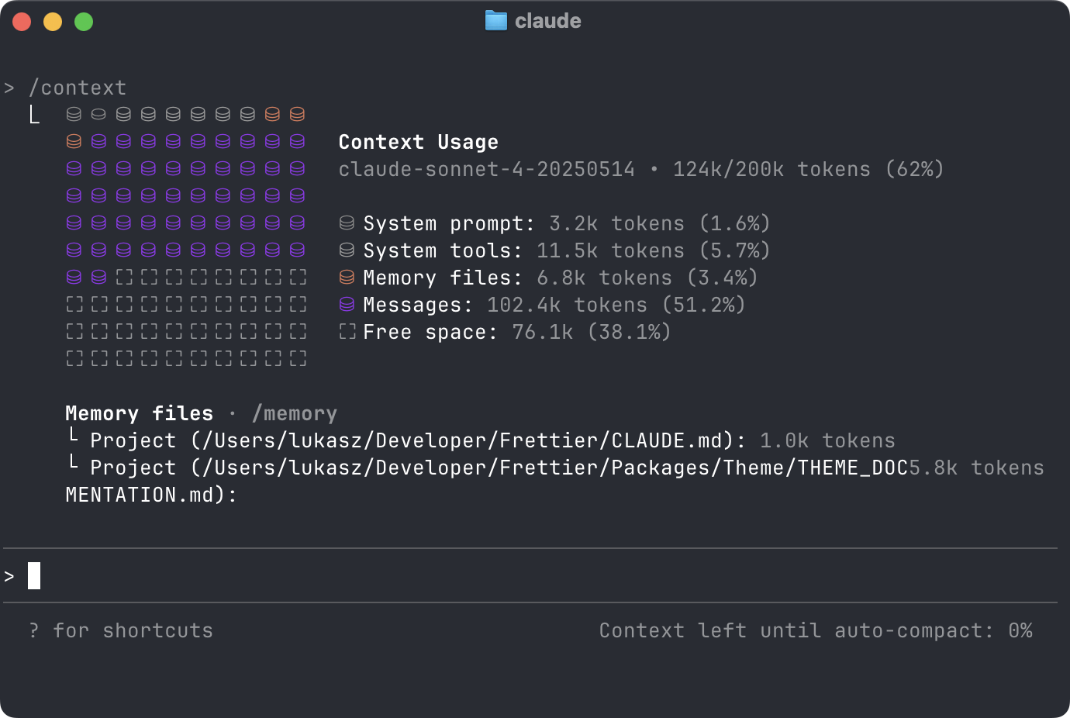Click the gray icon next to System tools
1070x718 pixels.
(347, 250)
